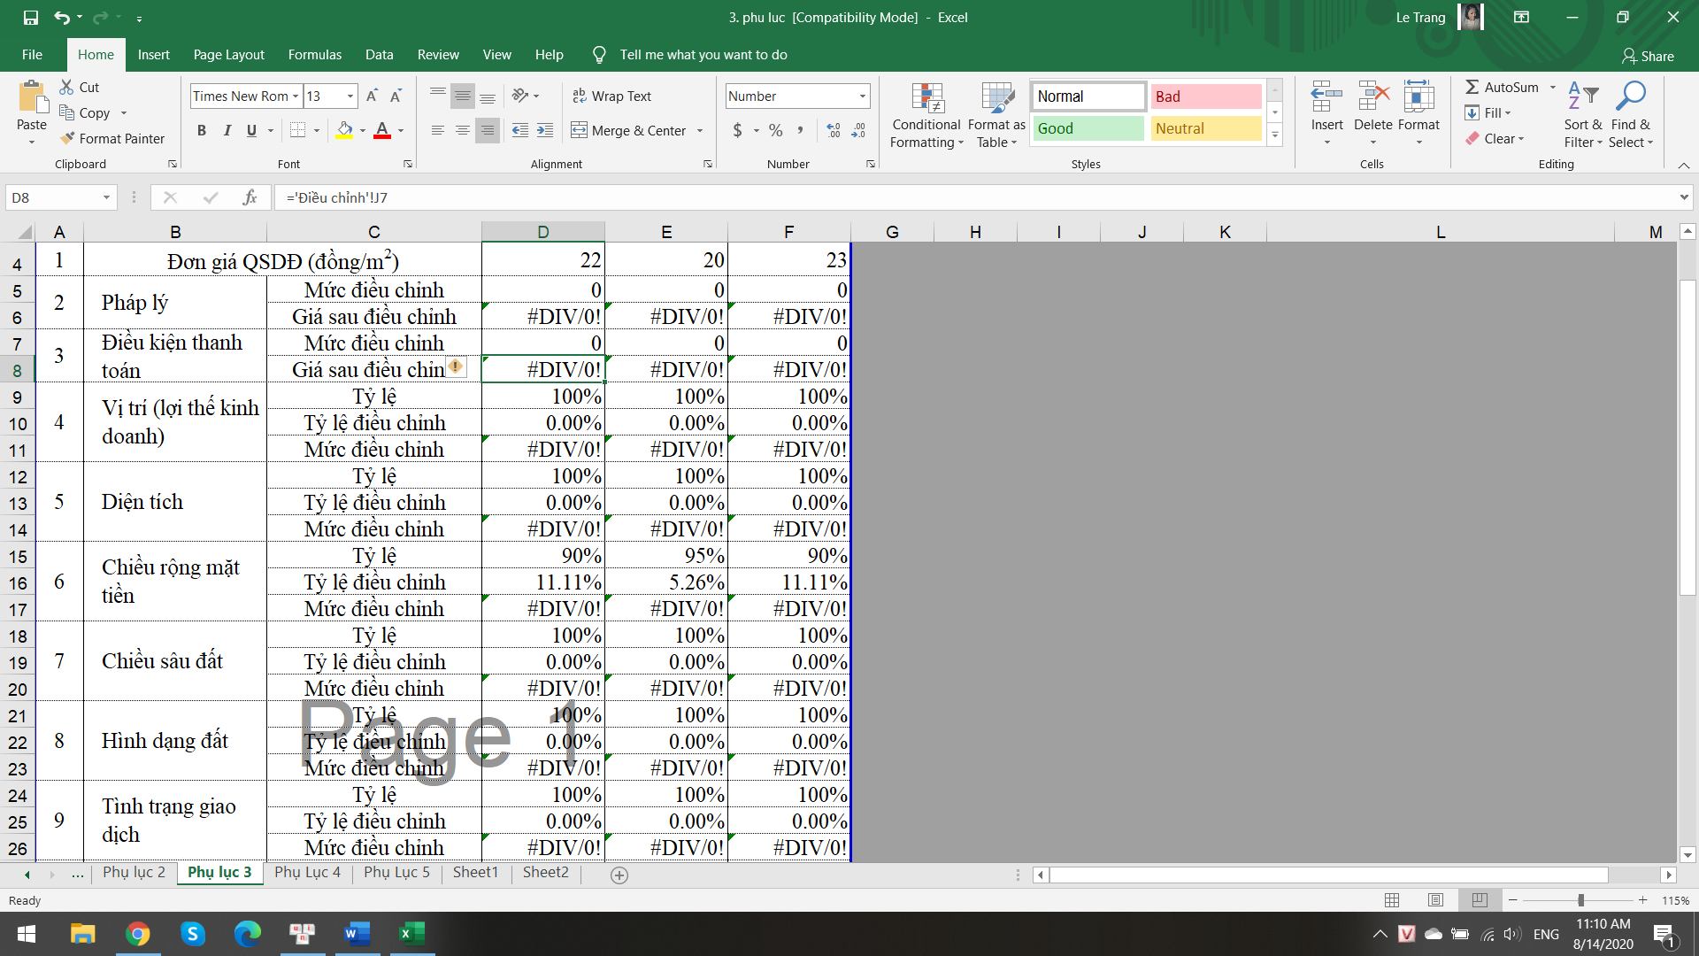
Task: Click the accounting dollar format icon
Action: click(x=738, y=130)
